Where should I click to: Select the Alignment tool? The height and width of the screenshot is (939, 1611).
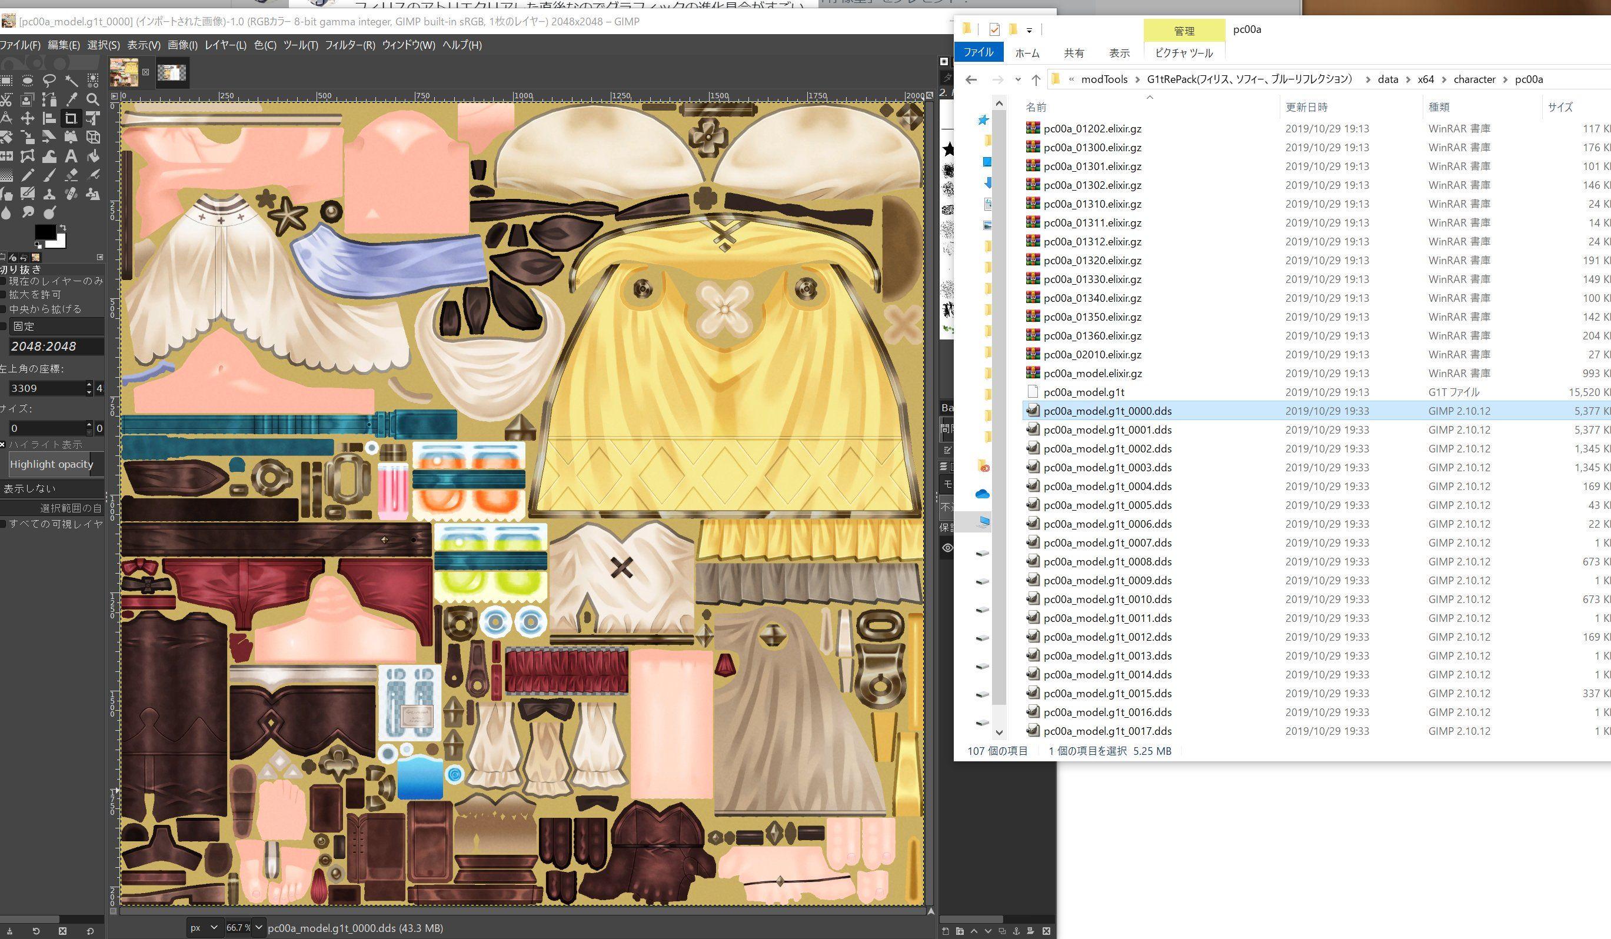(49, 118)
